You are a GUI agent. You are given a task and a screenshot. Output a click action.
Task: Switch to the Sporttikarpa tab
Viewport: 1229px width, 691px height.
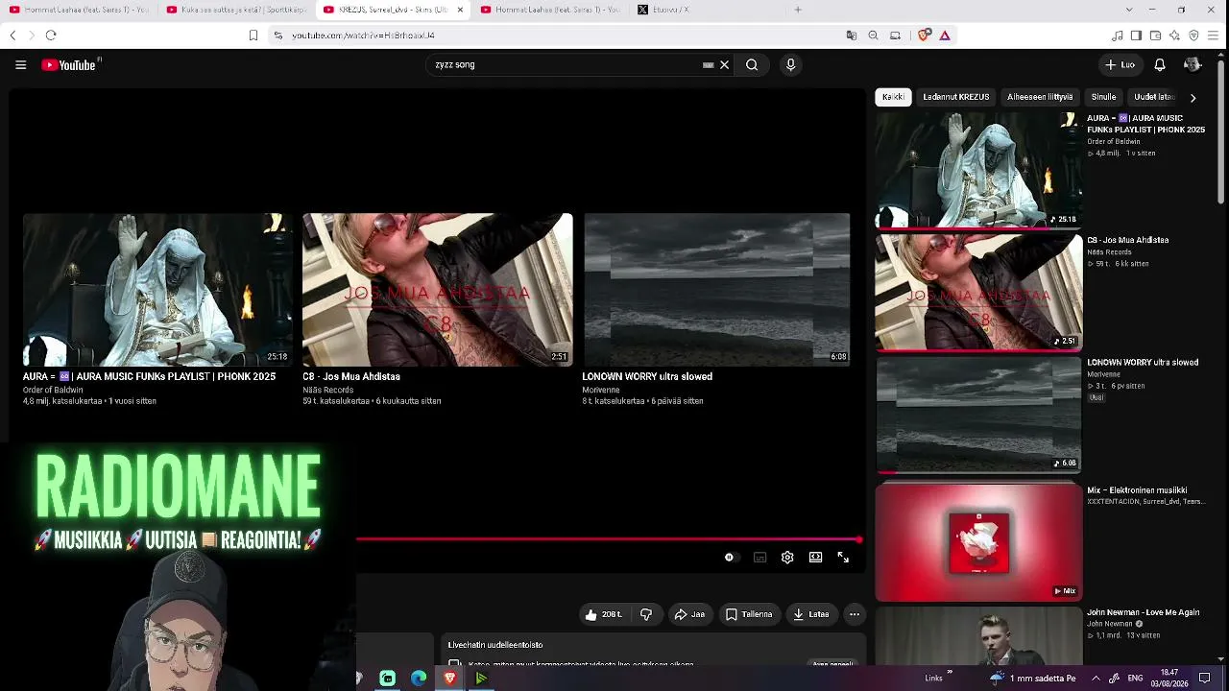(x=236, y=10)
